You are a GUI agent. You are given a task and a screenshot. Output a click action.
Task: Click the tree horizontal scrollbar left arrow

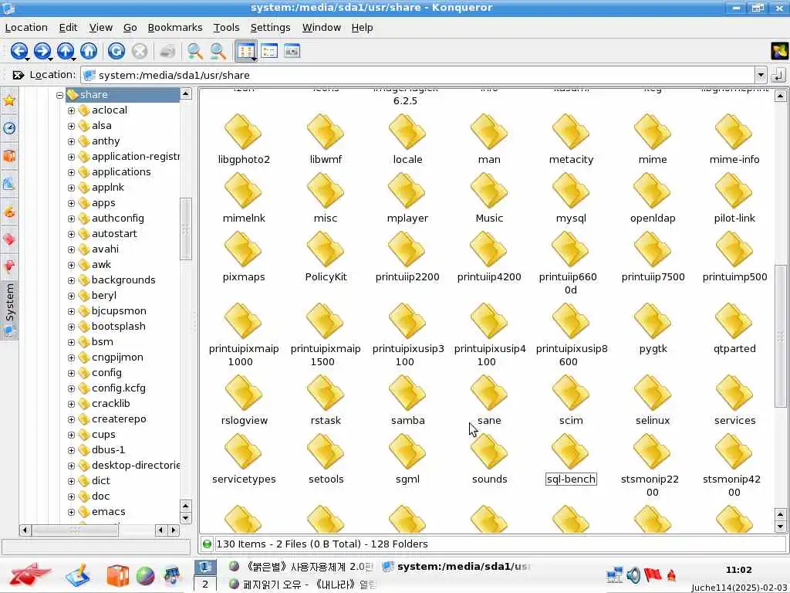point(25,530)
